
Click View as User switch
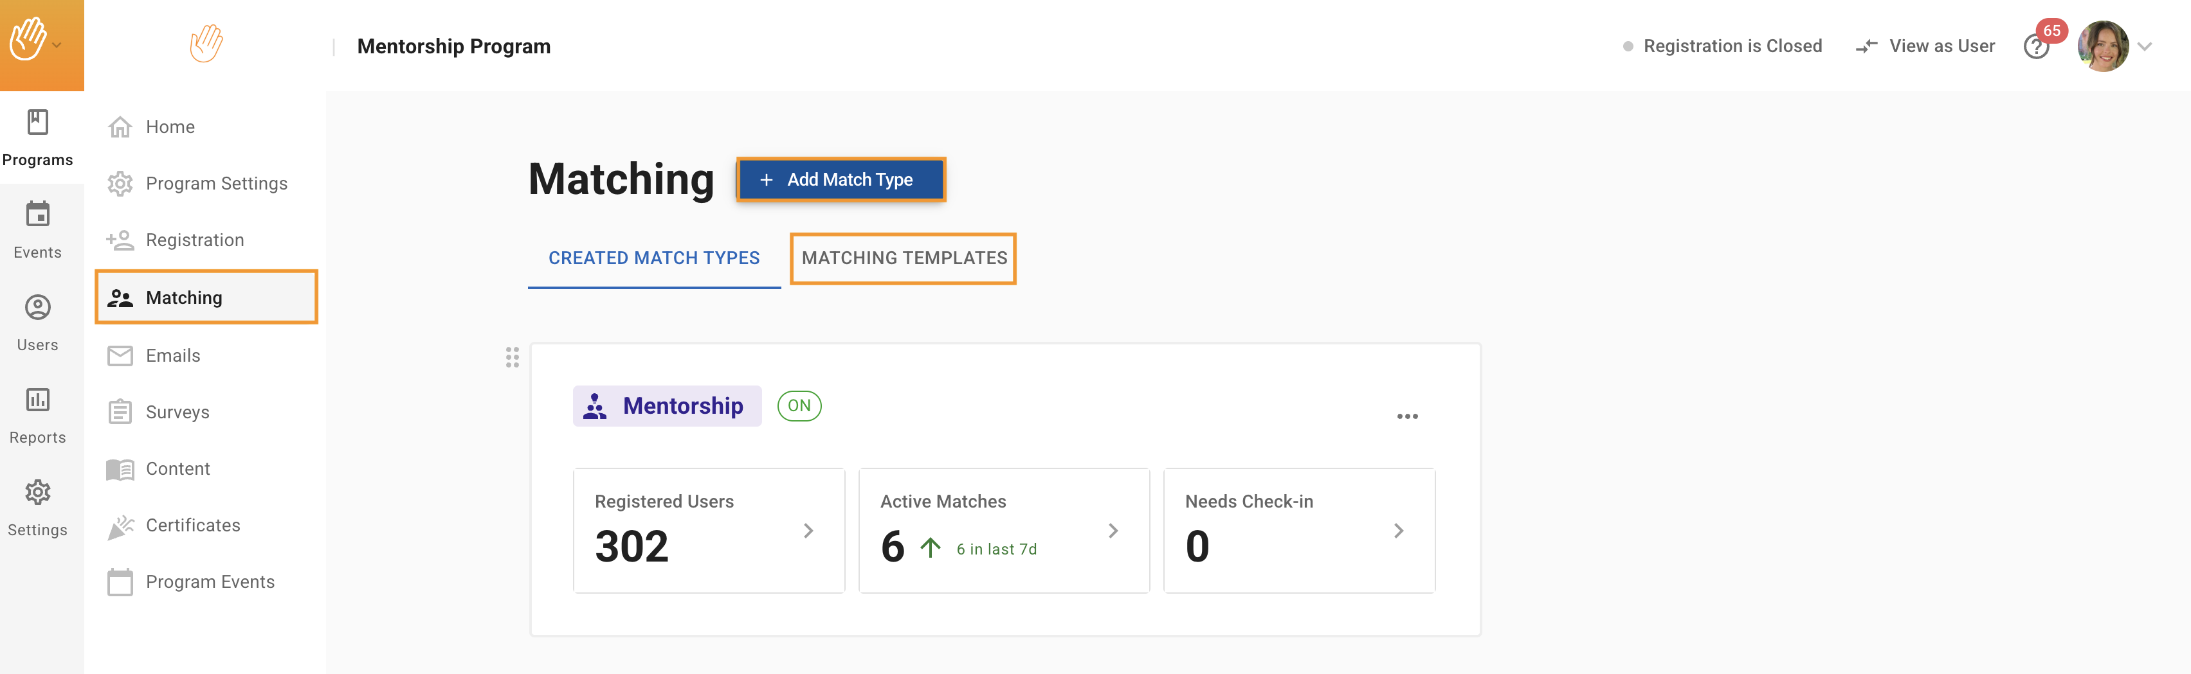(1925, 46)
